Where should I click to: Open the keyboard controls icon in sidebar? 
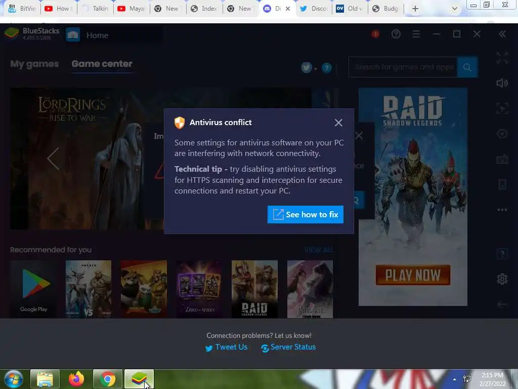[502, 159]
